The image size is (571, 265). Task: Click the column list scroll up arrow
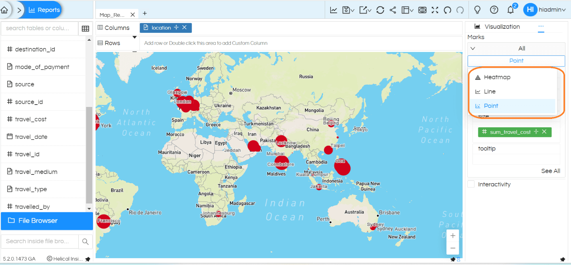pyautogui.click(x=89, y=40)
